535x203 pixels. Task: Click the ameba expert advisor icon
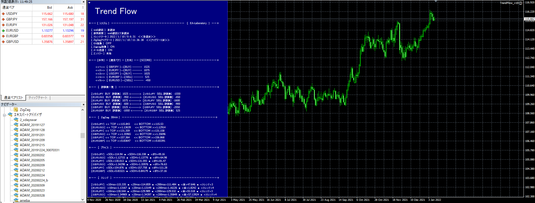coord(16,200)
